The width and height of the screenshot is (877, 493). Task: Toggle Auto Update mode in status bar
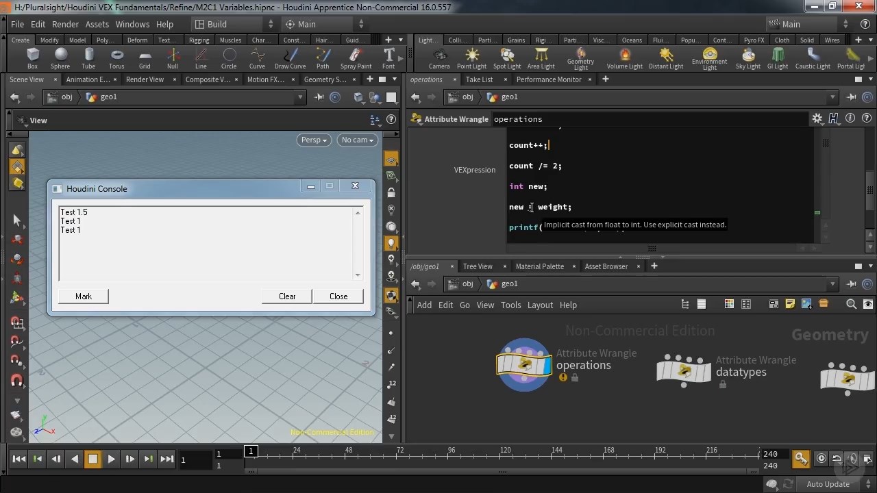pyautogui.click(x=828, y=484)
